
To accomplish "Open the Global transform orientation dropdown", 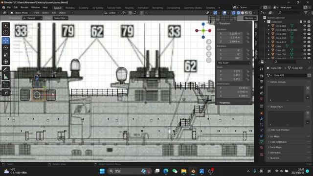I will [x=112, y=13].
